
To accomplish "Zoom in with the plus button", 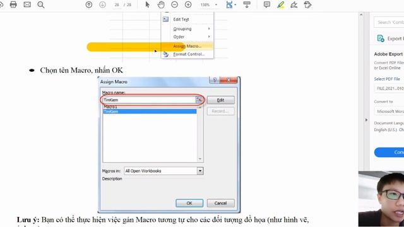I will click(188, 4).
